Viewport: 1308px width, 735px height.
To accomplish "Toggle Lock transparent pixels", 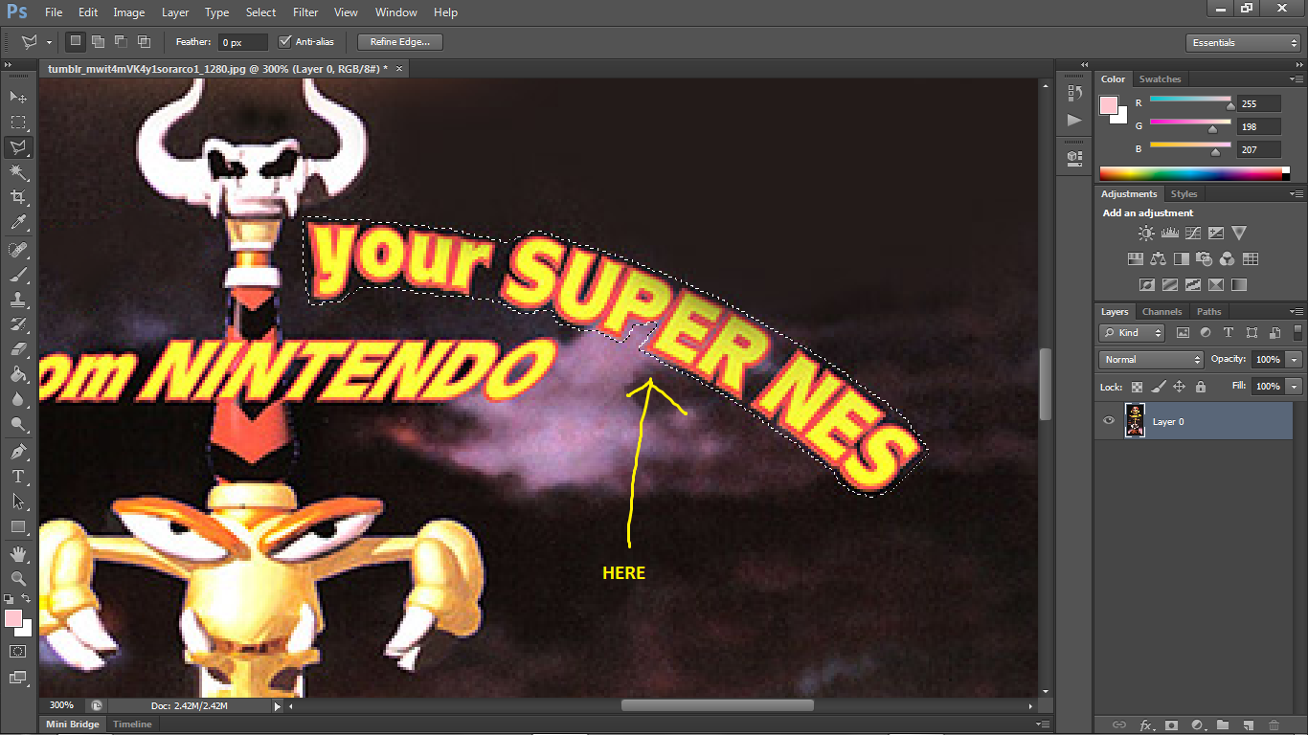I will click(x=1137, y=387).
